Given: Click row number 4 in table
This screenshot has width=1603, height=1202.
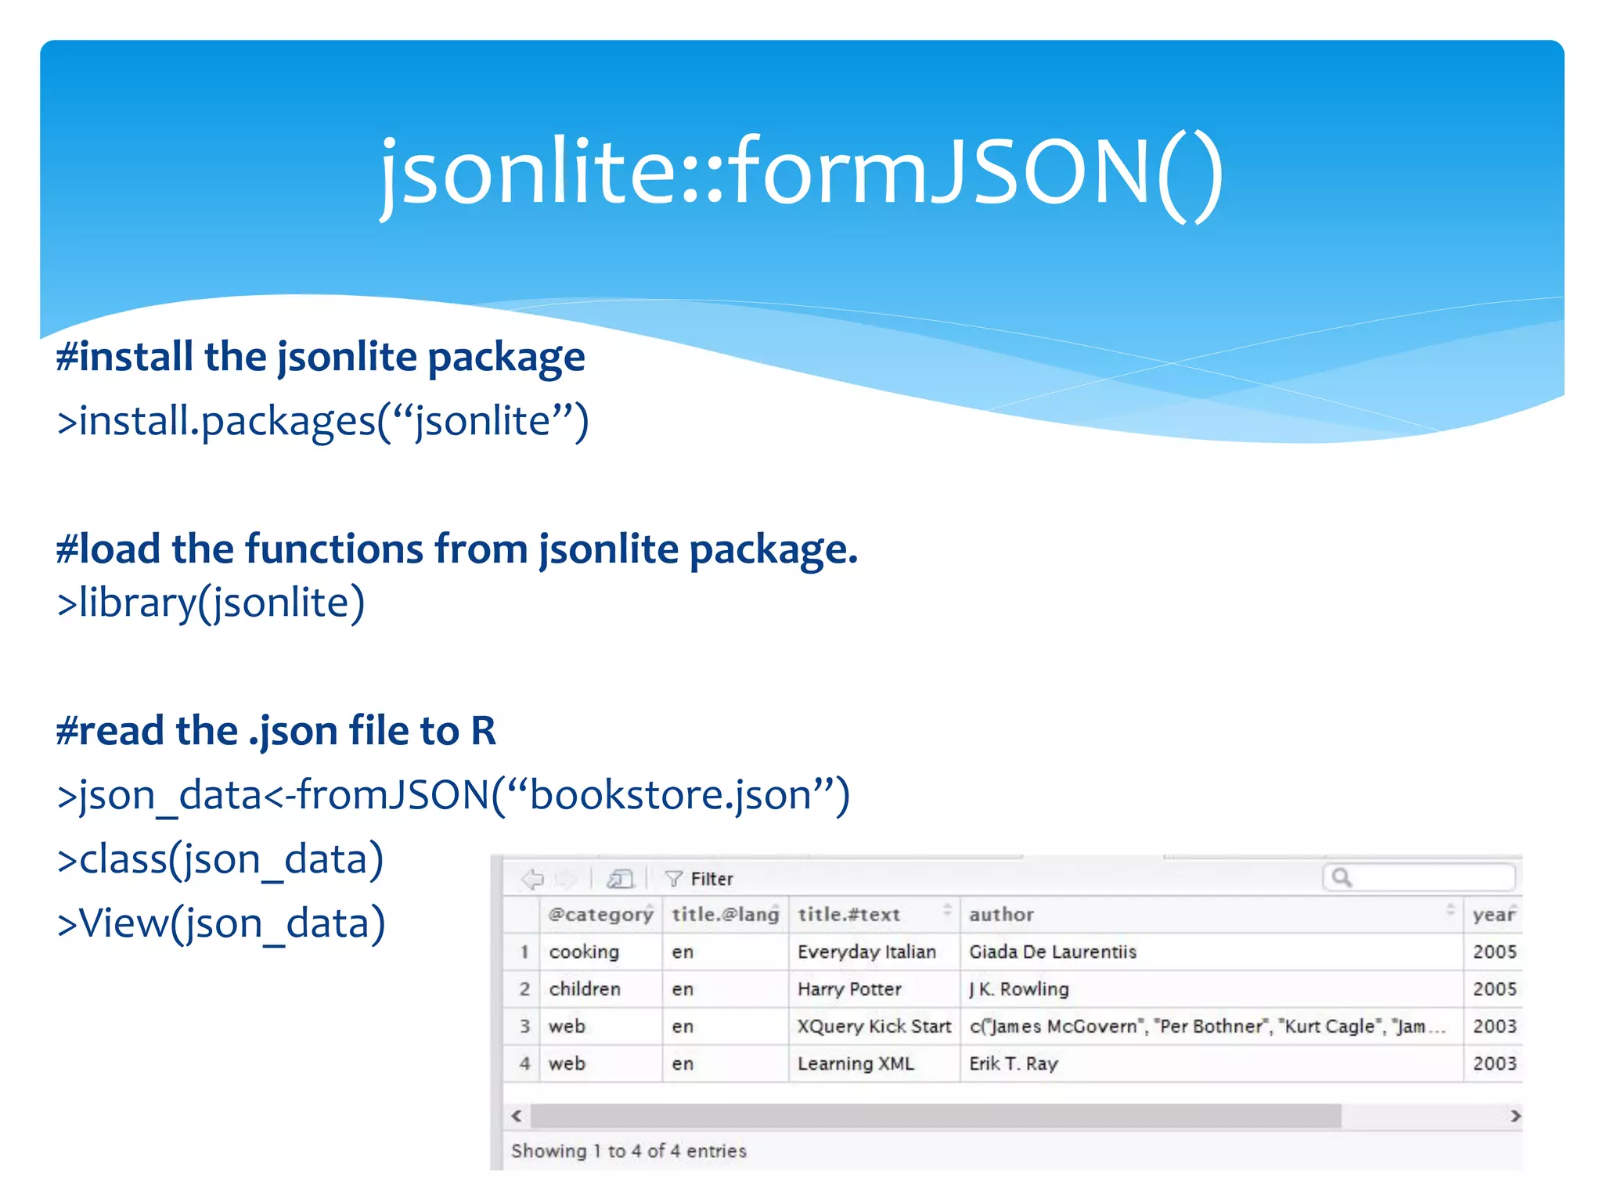Looking at the screenshot, I should tap(524, 1063).
